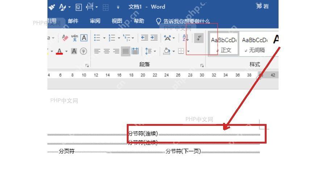
Task: Click the right indent marker on the ruler
Action: (x=258, y=77)
